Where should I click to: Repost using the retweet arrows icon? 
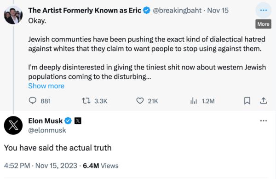click(x=86, y=101)
